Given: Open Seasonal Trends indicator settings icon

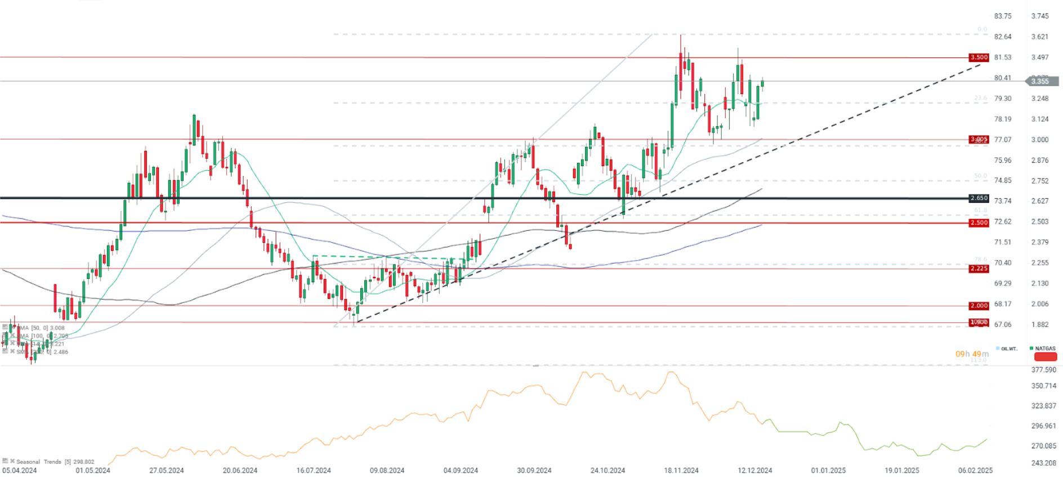Looking at the screenshot, I should [5, 461].
